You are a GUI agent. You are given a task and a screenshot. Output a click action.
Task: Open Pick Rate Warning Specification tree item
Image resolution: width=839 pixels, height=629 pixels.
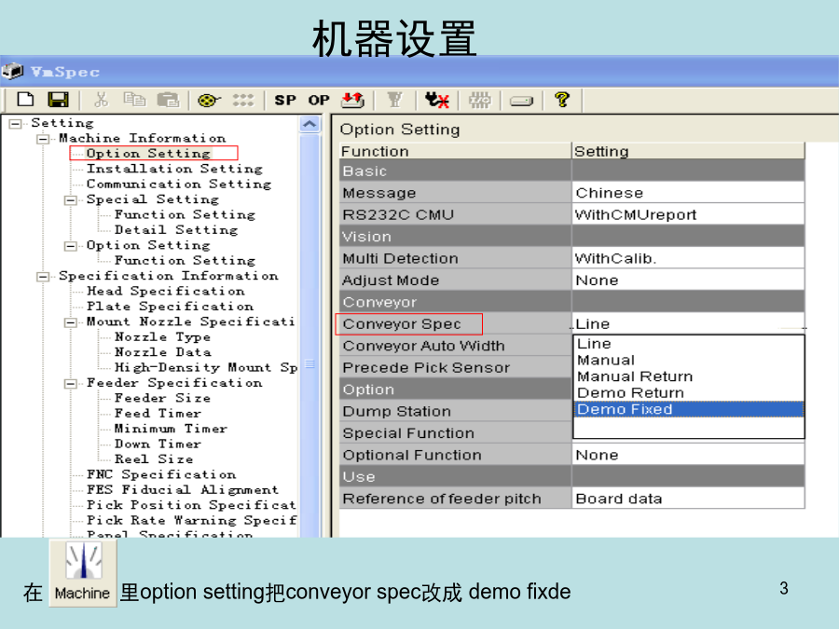coord(191,520)
